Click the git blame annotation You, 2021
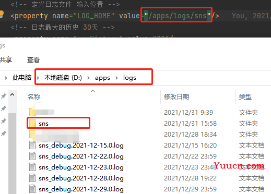 click(251, 16)
